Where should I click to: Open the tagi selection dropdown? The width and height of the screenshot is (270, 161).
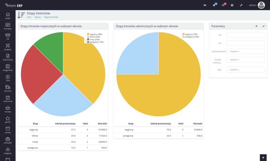coord(245,70)
